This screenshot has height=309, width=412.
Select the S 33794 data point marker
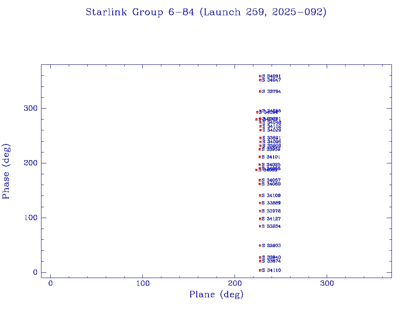tap(260, 91)
